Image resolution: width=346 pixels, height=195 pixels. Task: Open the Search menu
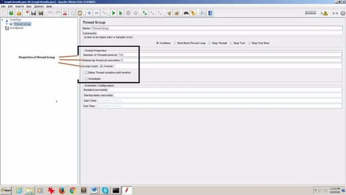pos(19,6)
